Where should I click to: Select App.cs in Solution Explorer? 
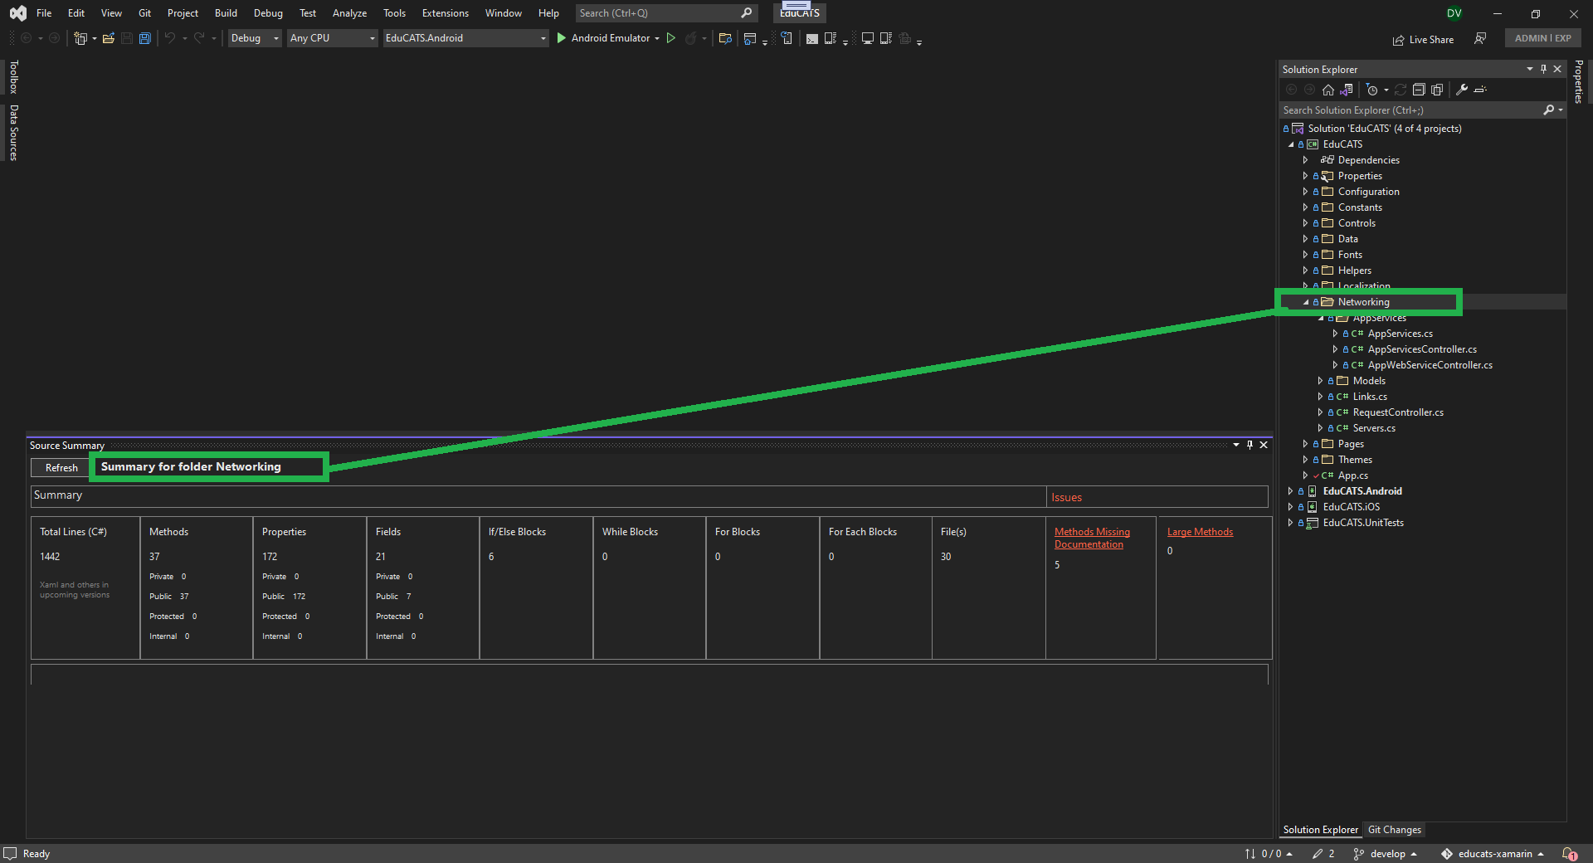point(1352,475)
